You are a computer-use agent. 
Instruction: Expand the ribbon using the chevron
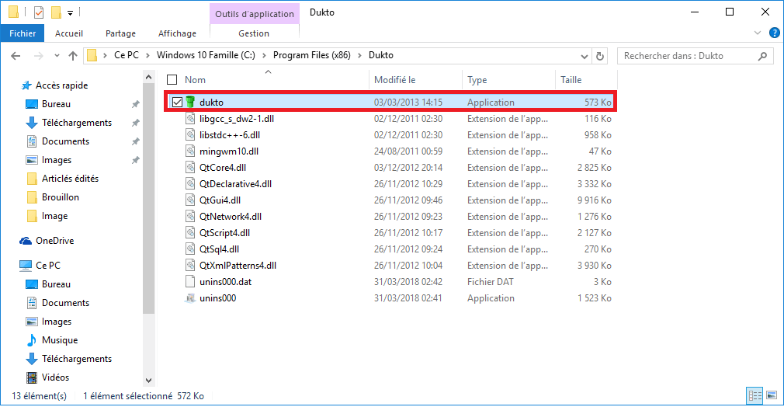pos(758,33)
